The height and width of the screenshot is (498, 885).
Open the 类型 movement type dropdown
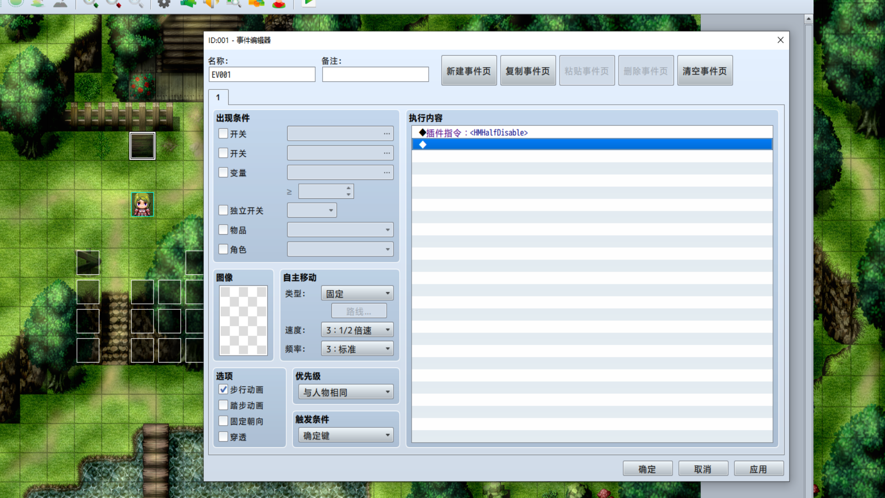(357, 293)
